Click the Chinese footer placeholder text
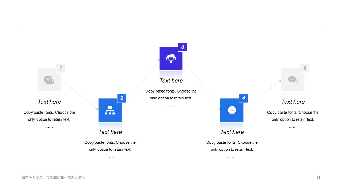Viewport: 342px width, 192px height. click(x=53, y=178)
